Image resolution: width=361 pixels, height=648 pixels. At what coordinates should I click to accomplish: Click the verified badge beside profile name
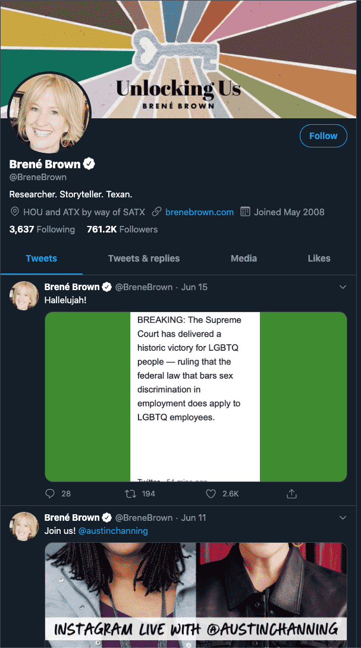(89, 164)
